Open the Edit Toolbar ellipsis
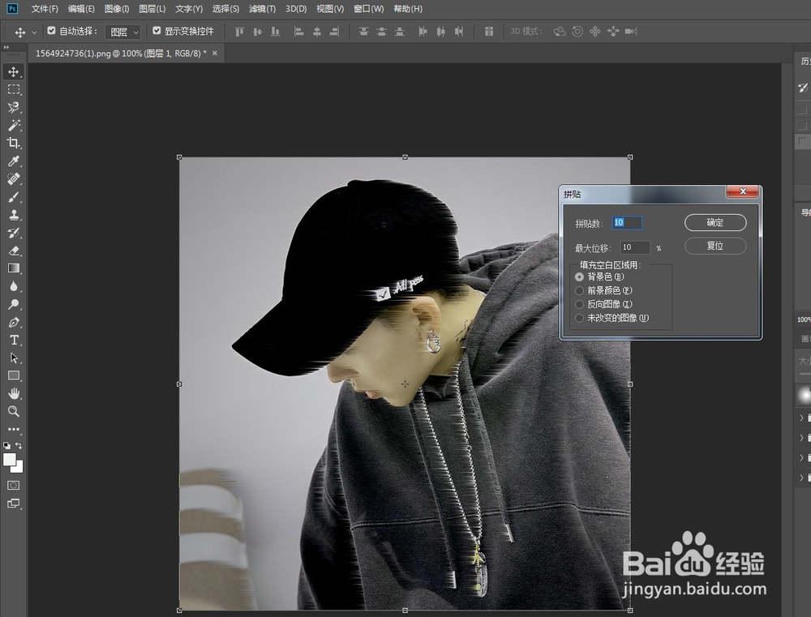811x617 pixels. click(14, 429)
